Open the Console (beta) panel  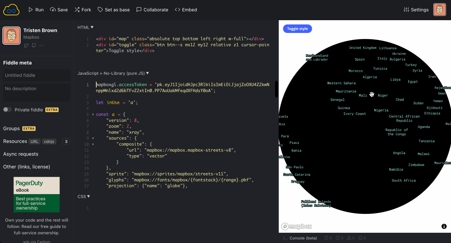(303, 238)
